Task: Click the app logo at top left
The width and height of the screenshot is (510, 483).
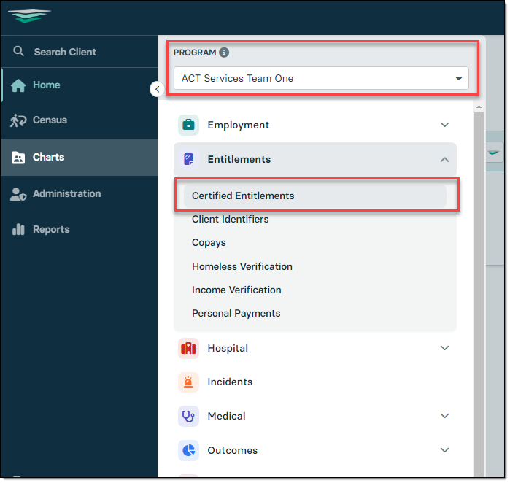Action: [29, 15]
